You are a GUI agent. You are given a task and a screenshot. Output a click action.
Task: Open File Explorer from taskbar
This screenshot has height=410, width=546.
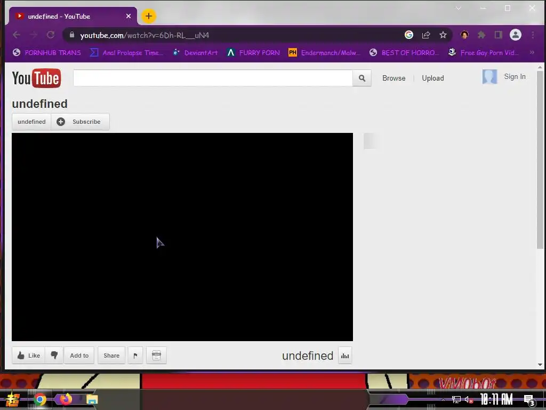pyautogui.click(x=92, y=399)
